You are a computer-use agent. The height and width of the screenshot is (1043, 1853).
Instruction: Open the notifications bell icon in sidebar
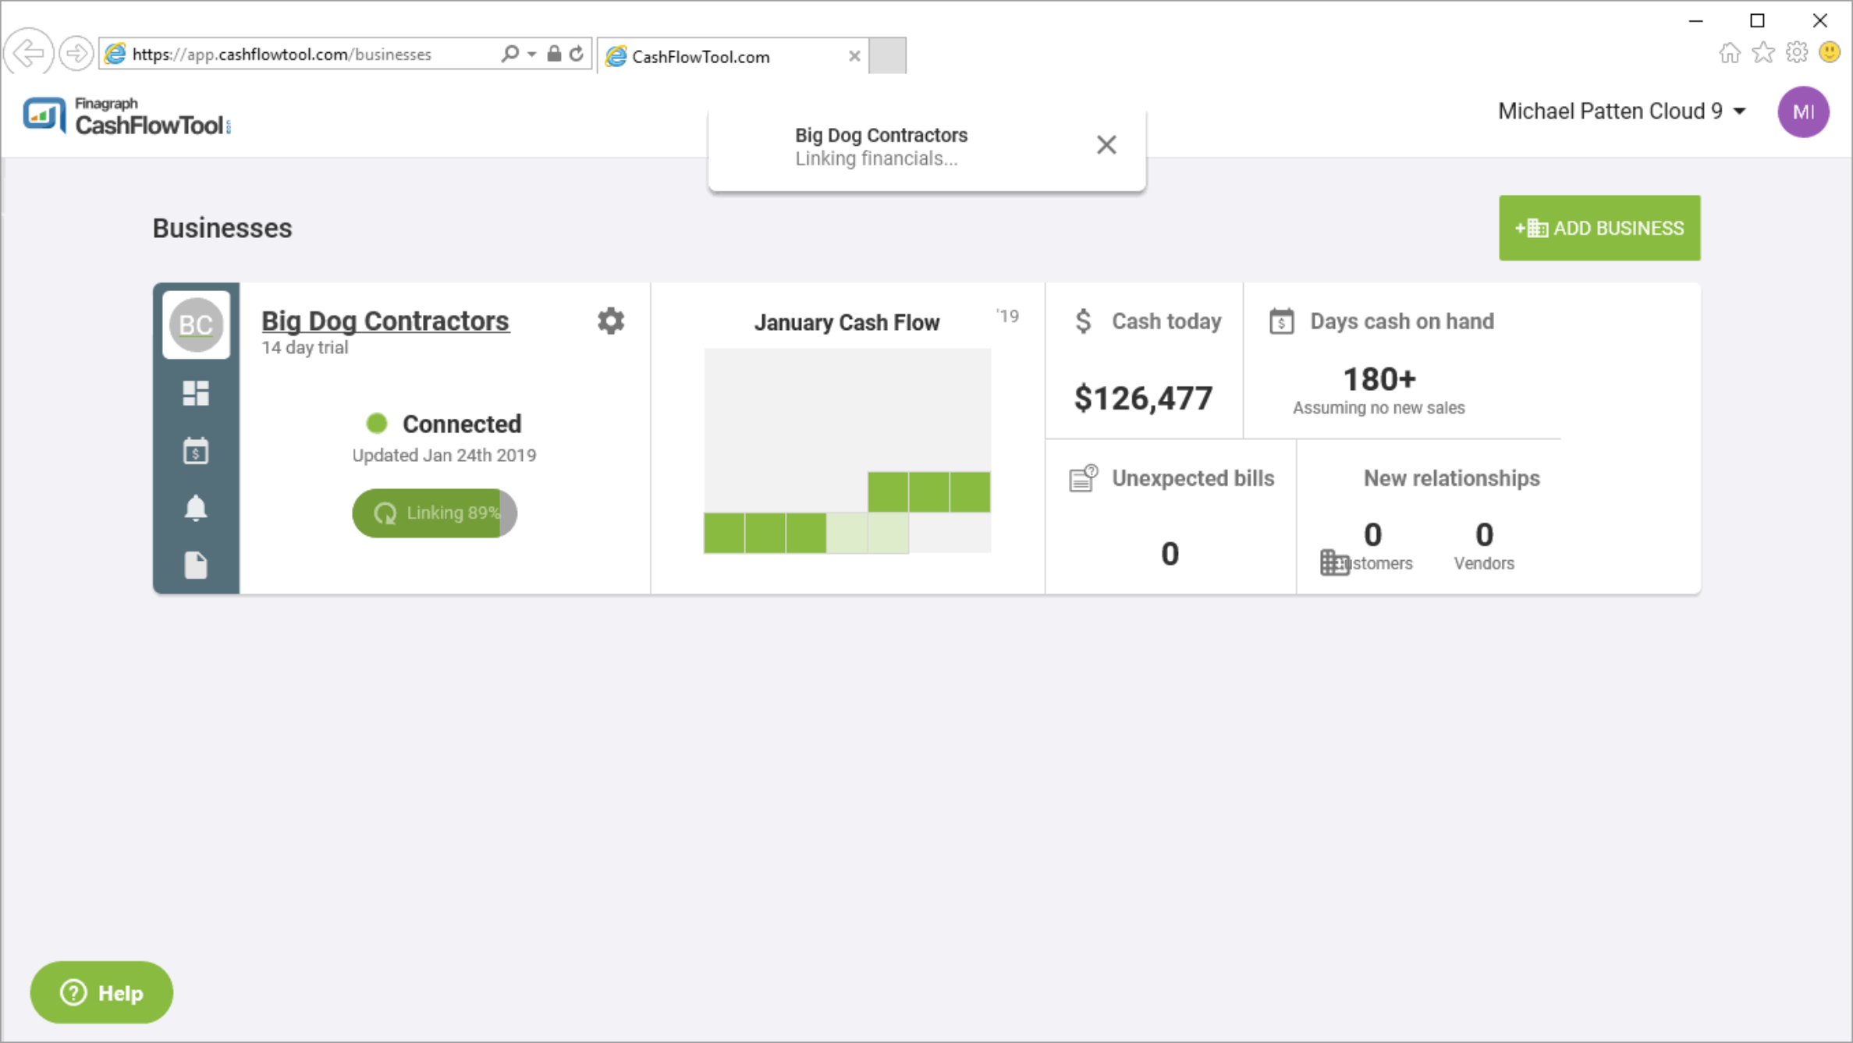(x=196, y=508)
